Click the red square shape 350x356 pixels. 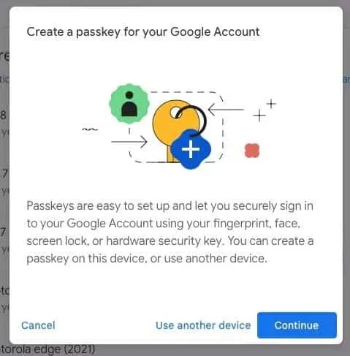252,151
